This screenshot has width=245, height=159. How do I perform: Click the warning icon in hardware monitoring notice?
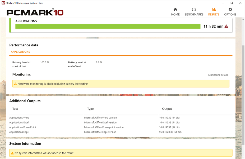15,84
